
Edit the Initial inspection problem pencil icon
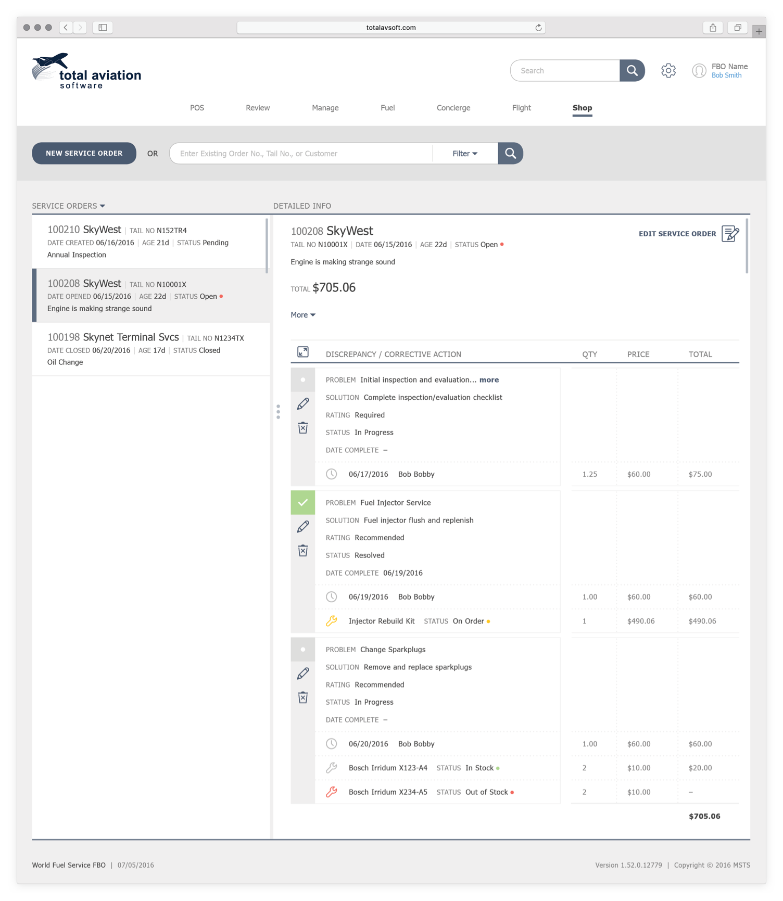[x=303, y=404]
